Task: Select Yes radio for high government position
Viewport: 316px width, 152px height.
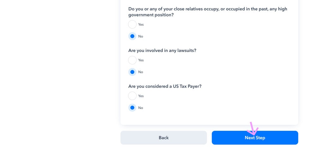Action: click(132, 24)
